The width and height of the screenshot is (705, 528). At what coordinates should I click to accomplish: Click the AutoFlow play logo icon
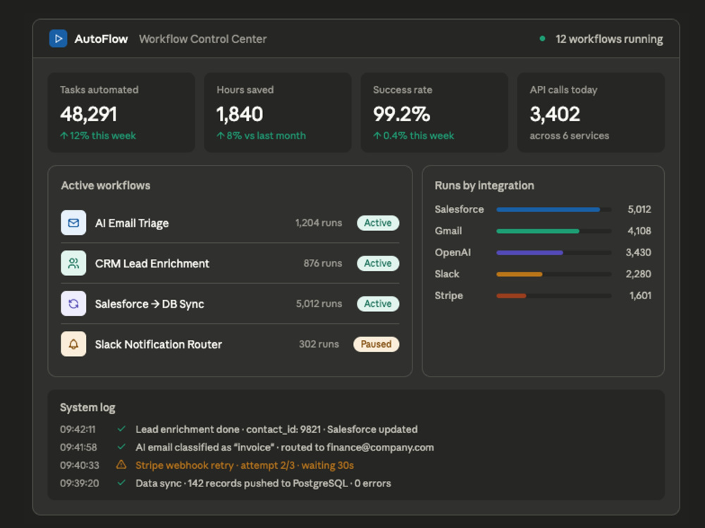click(58, 39)
